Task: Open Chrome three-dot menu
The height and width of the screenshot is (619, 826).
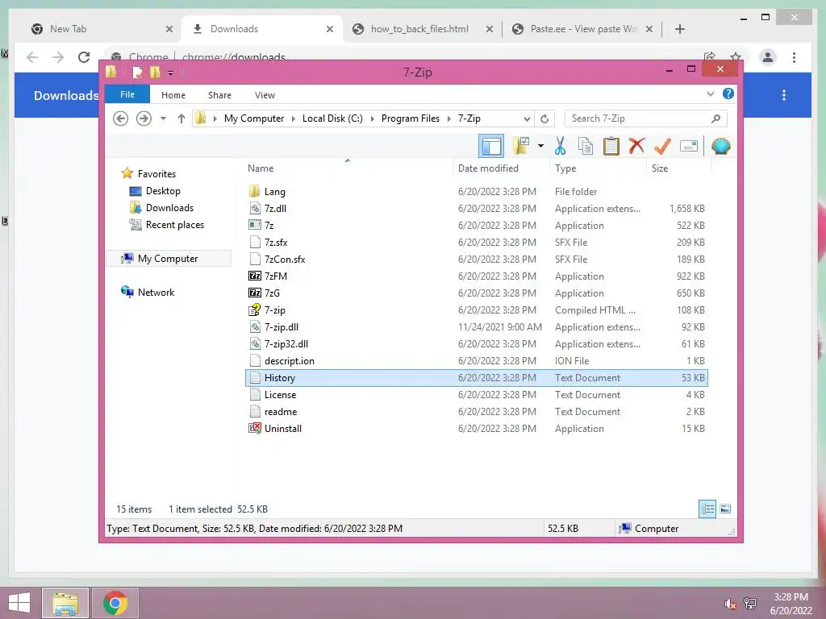Action: click(794, 57)
